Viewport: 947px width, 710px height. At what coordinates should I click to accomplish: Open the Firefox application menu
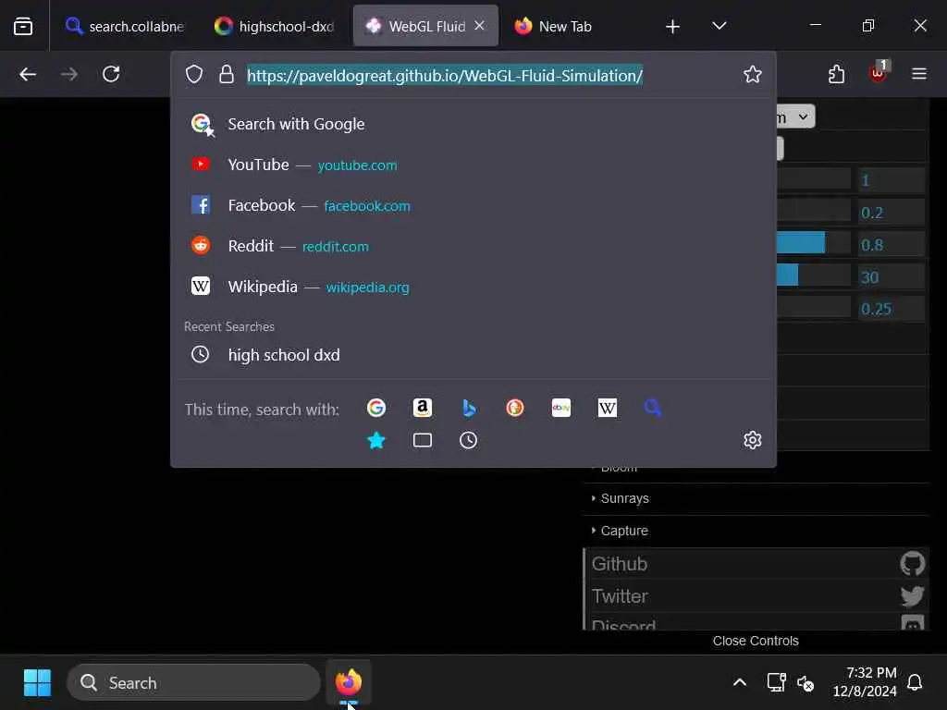pos(919,74)
